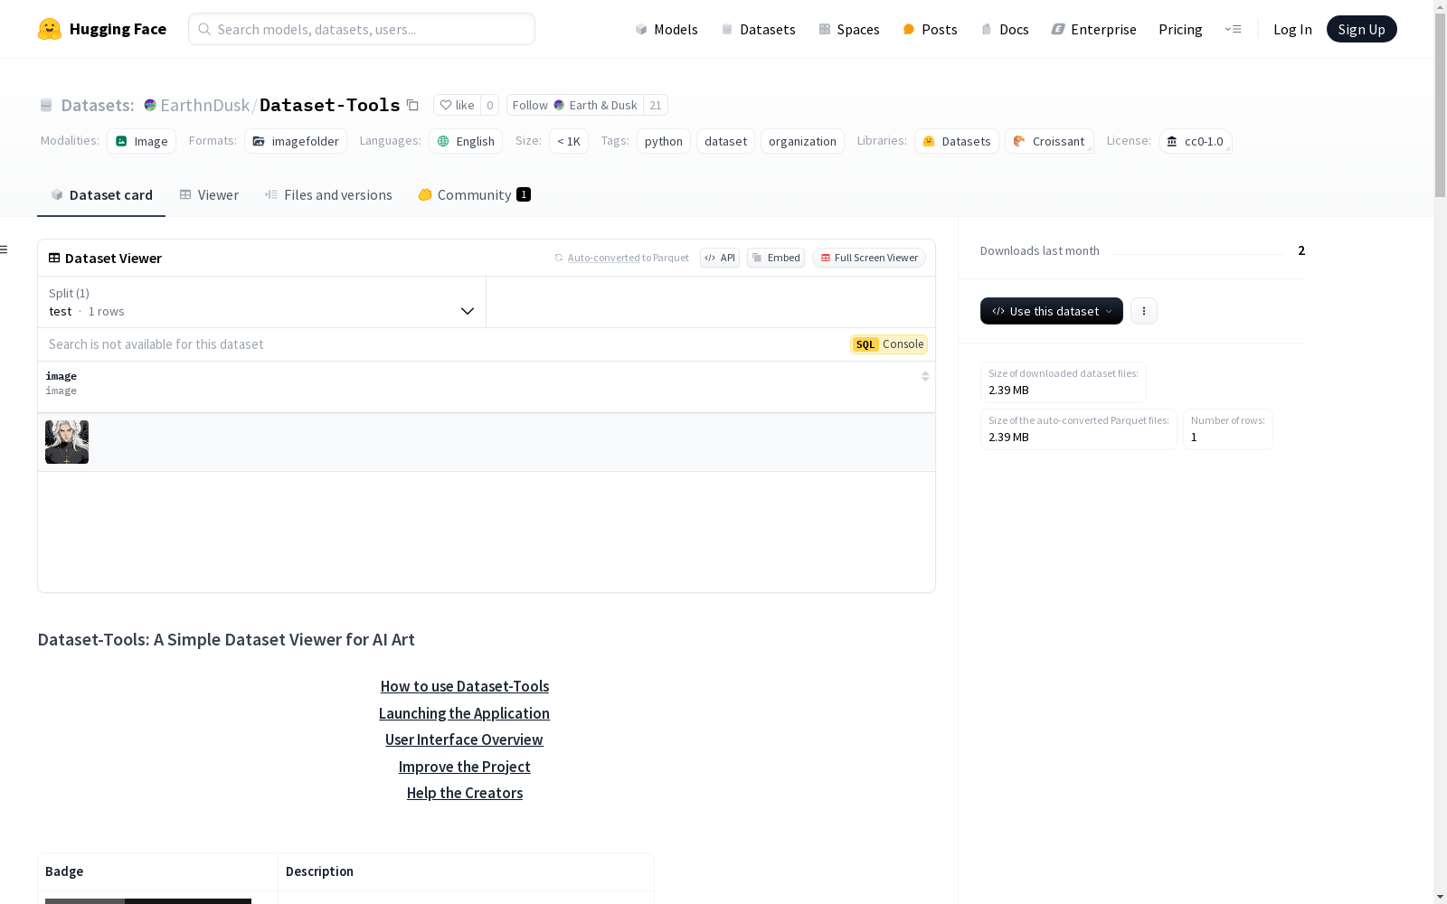Screen dimensions: 1447x904
Task: Click the Embed button
Action: tap(776, 258)
